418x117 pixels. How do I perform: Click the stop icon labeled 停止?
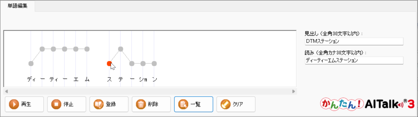(x=56, y=104)
